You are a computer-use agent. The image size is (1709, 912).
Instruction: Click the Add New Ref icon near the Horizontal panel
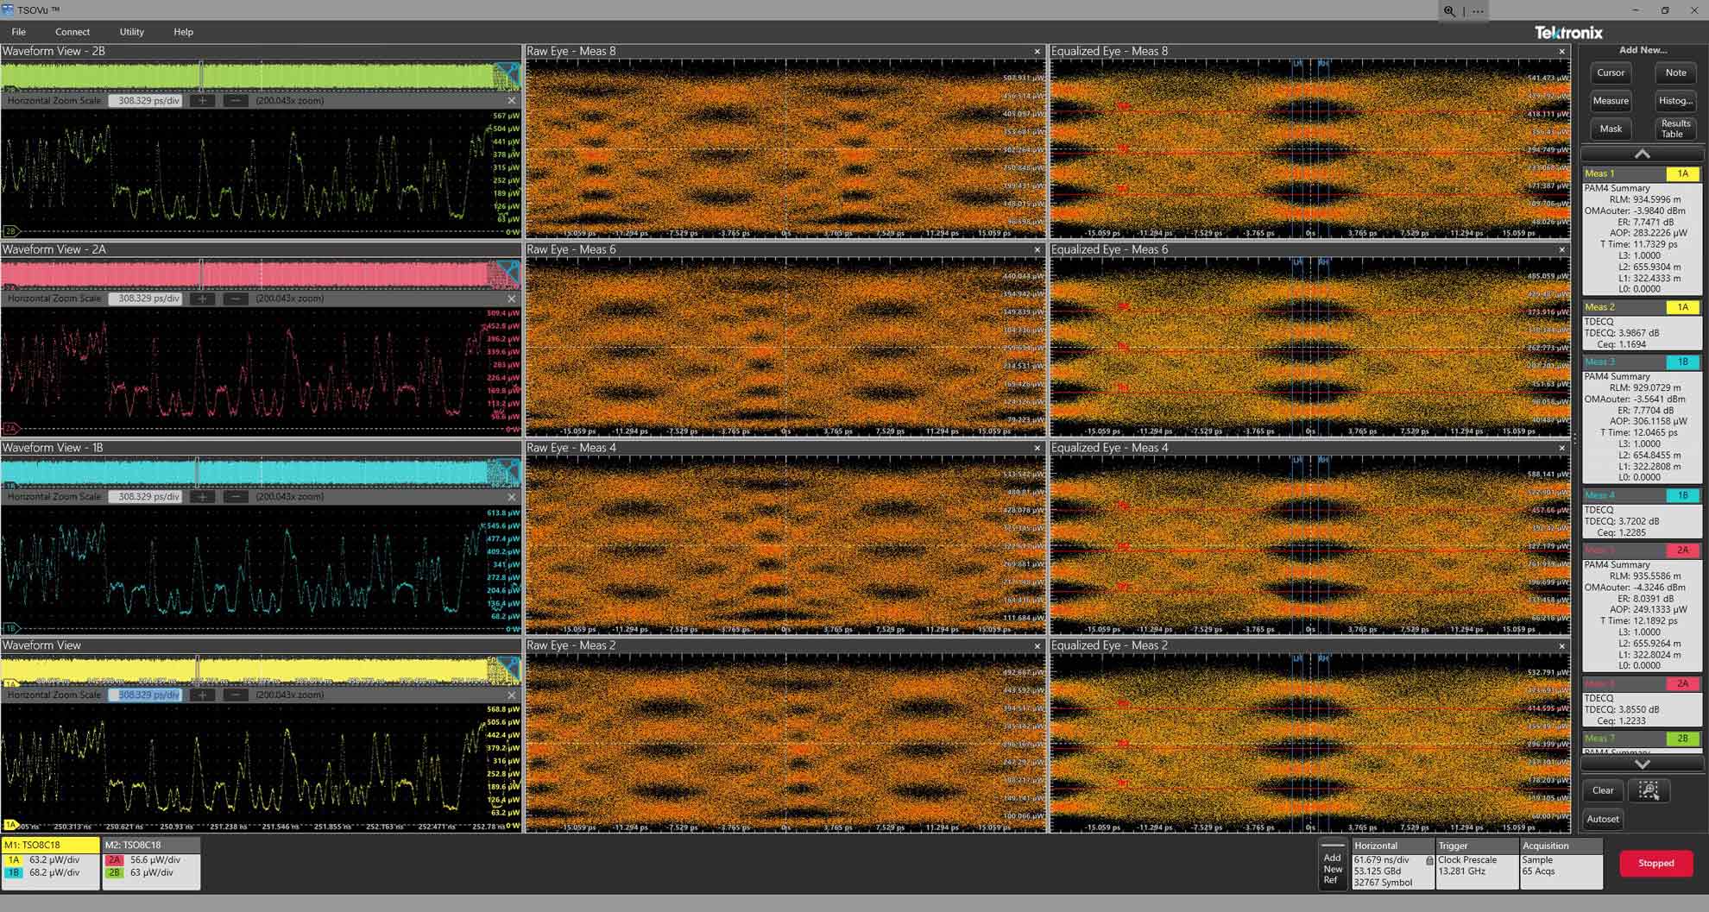coord(1333,865)
